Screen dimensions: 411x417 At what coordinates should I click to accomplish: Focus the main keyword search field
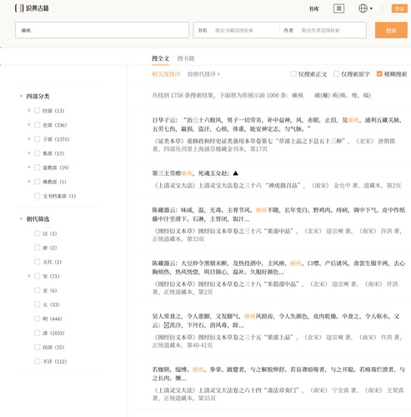[102, 30]
